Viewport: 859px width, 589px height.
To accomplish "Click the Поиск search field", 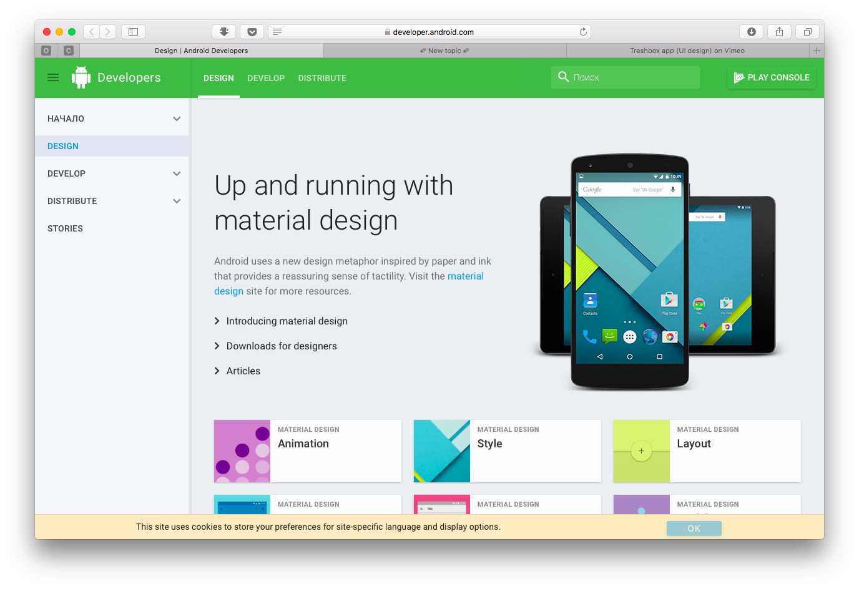I will tap(626, 77).
